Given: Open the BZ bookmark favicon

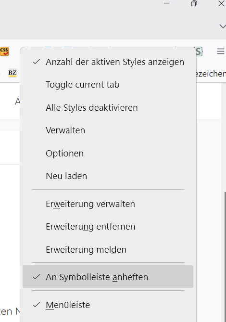Looking at the screenshot, I should (x=13, y=73).
